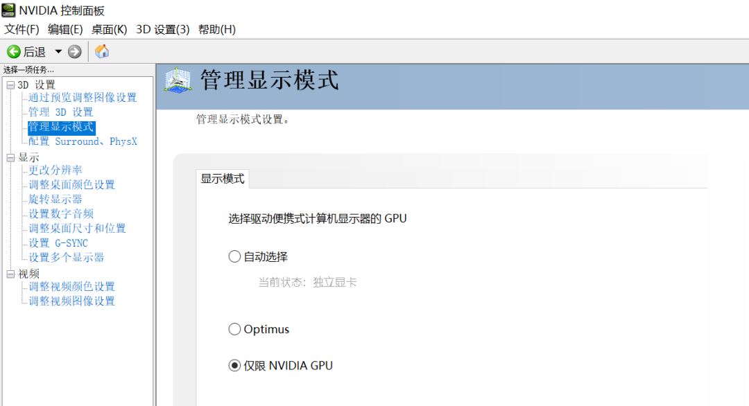Open the 桌面(K) menu
This screenshot has width=749, height=406.
(110, 30)
